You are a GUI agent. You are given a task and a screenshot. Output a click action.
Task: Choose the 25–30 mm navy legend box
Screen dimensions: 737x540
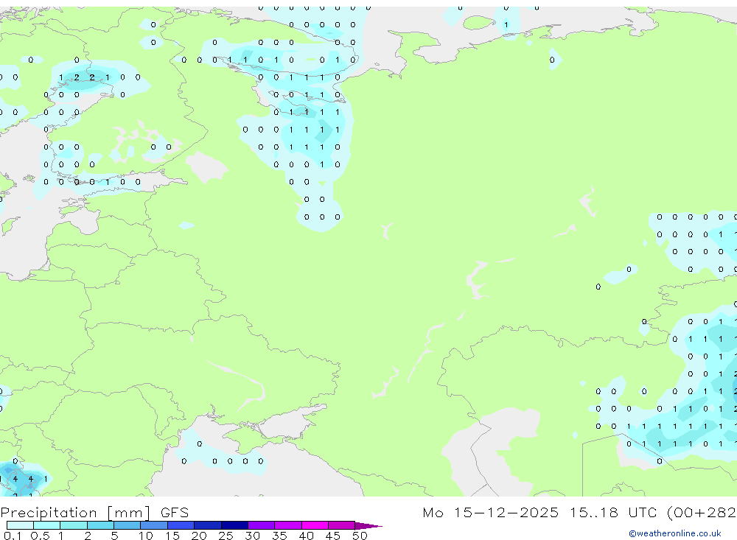[234, 525]
